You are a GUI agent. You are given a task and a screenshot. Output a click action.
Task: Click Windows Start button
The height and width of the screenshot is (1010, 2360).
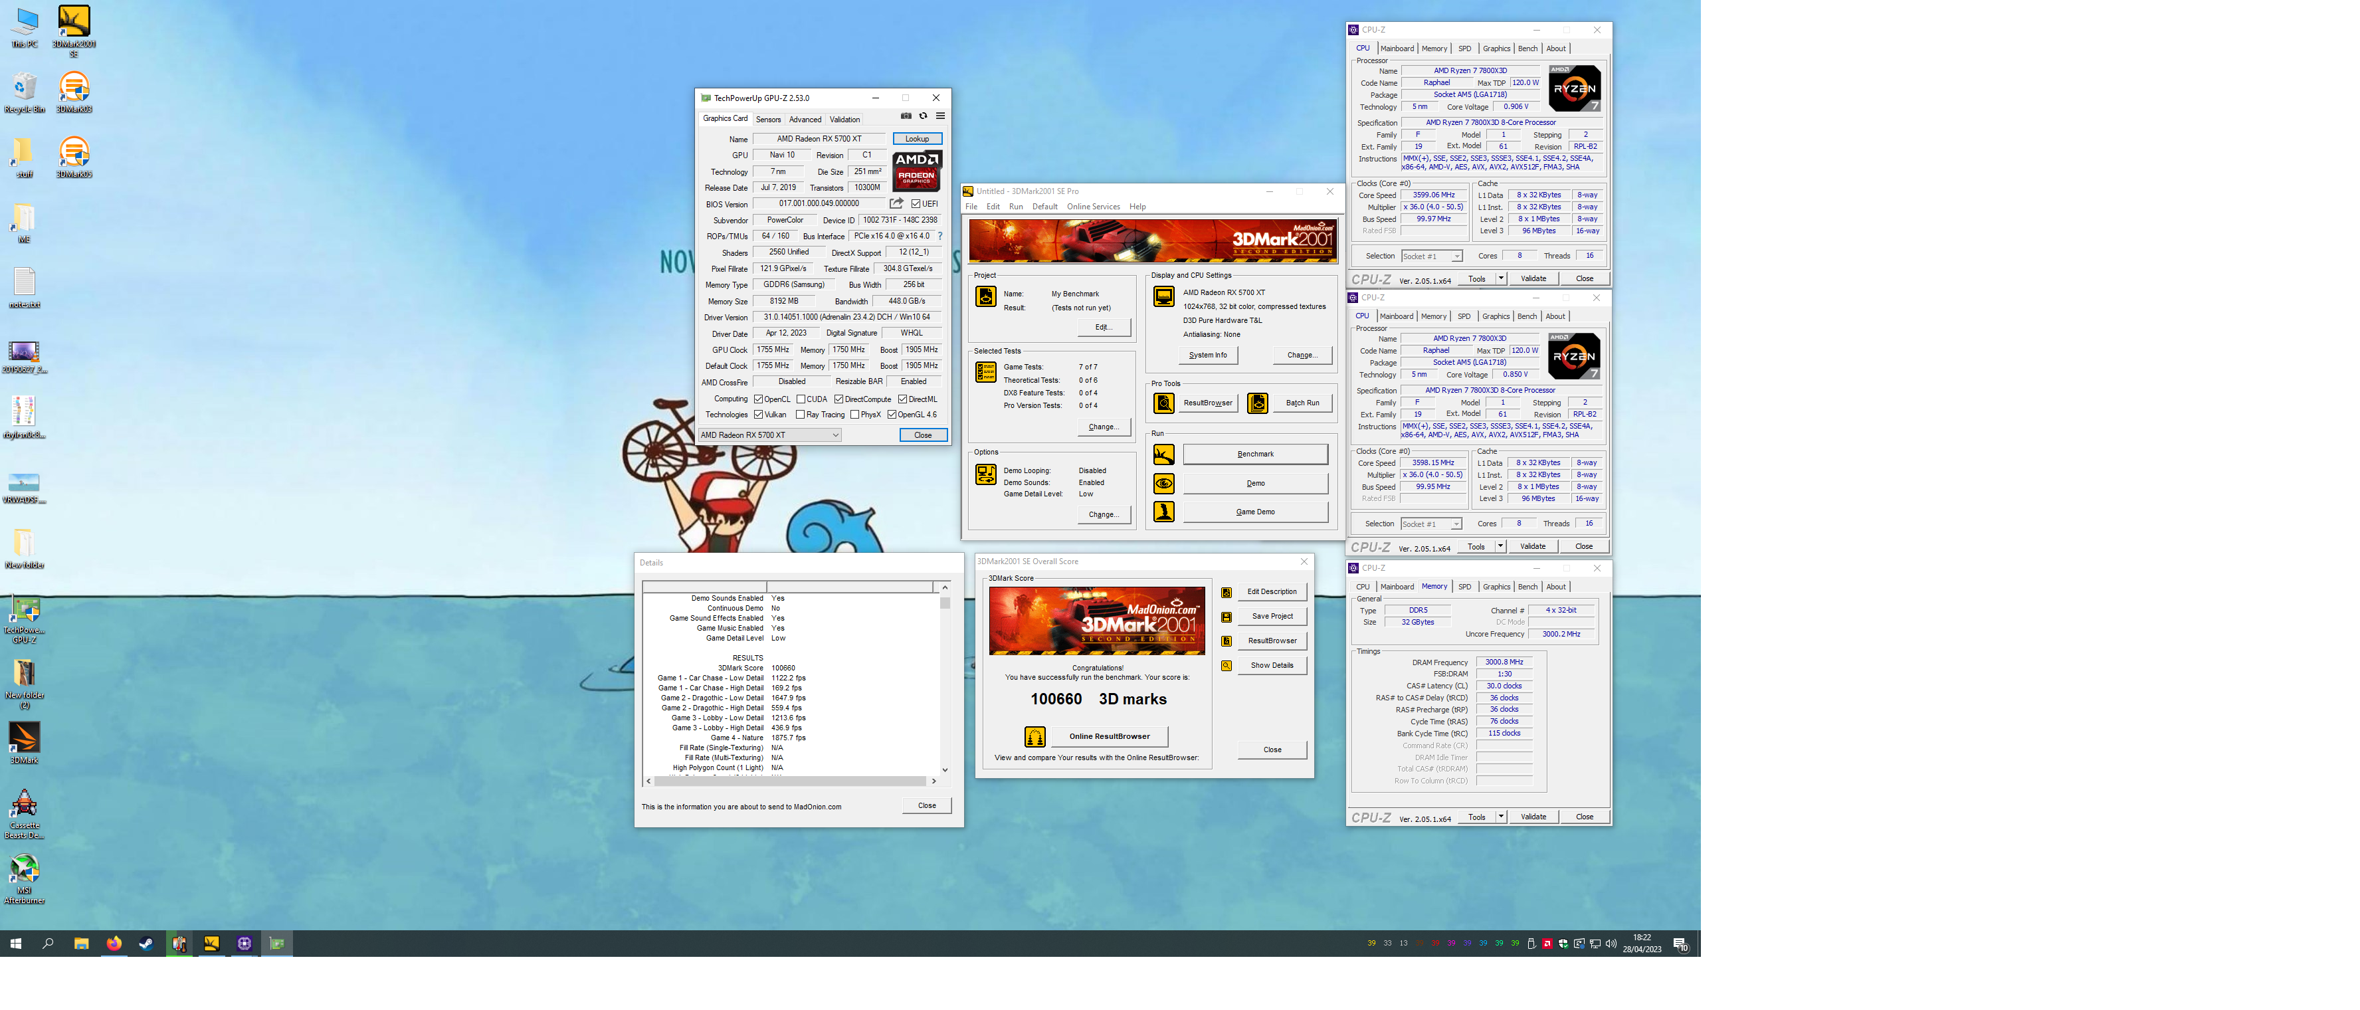tap(15, 943)
